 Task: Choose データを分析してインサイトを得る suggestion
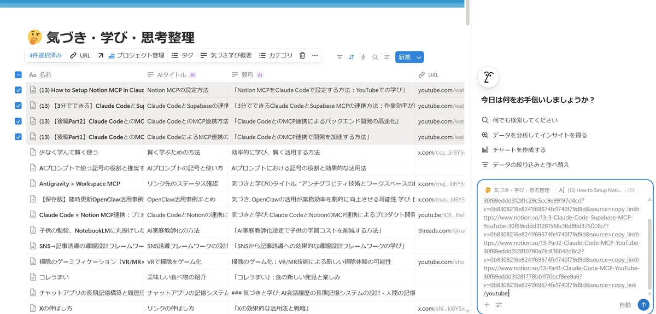pyautogui.click(x=534, y=135)
